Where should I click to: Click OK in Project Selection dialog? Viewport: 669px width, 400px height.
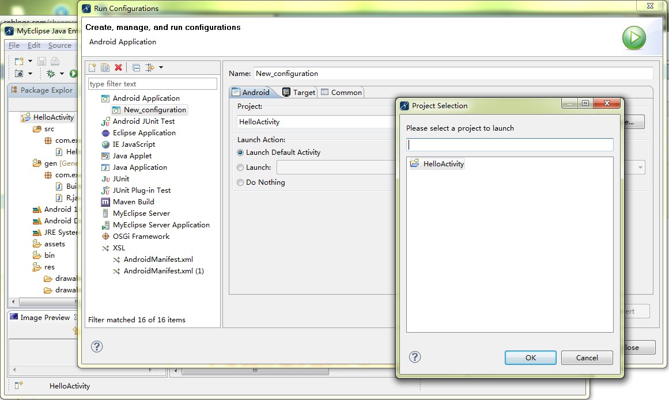[x=530, y=357]
